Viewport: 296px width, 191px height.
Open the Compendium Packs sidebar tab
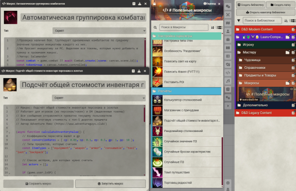[228, 89]
